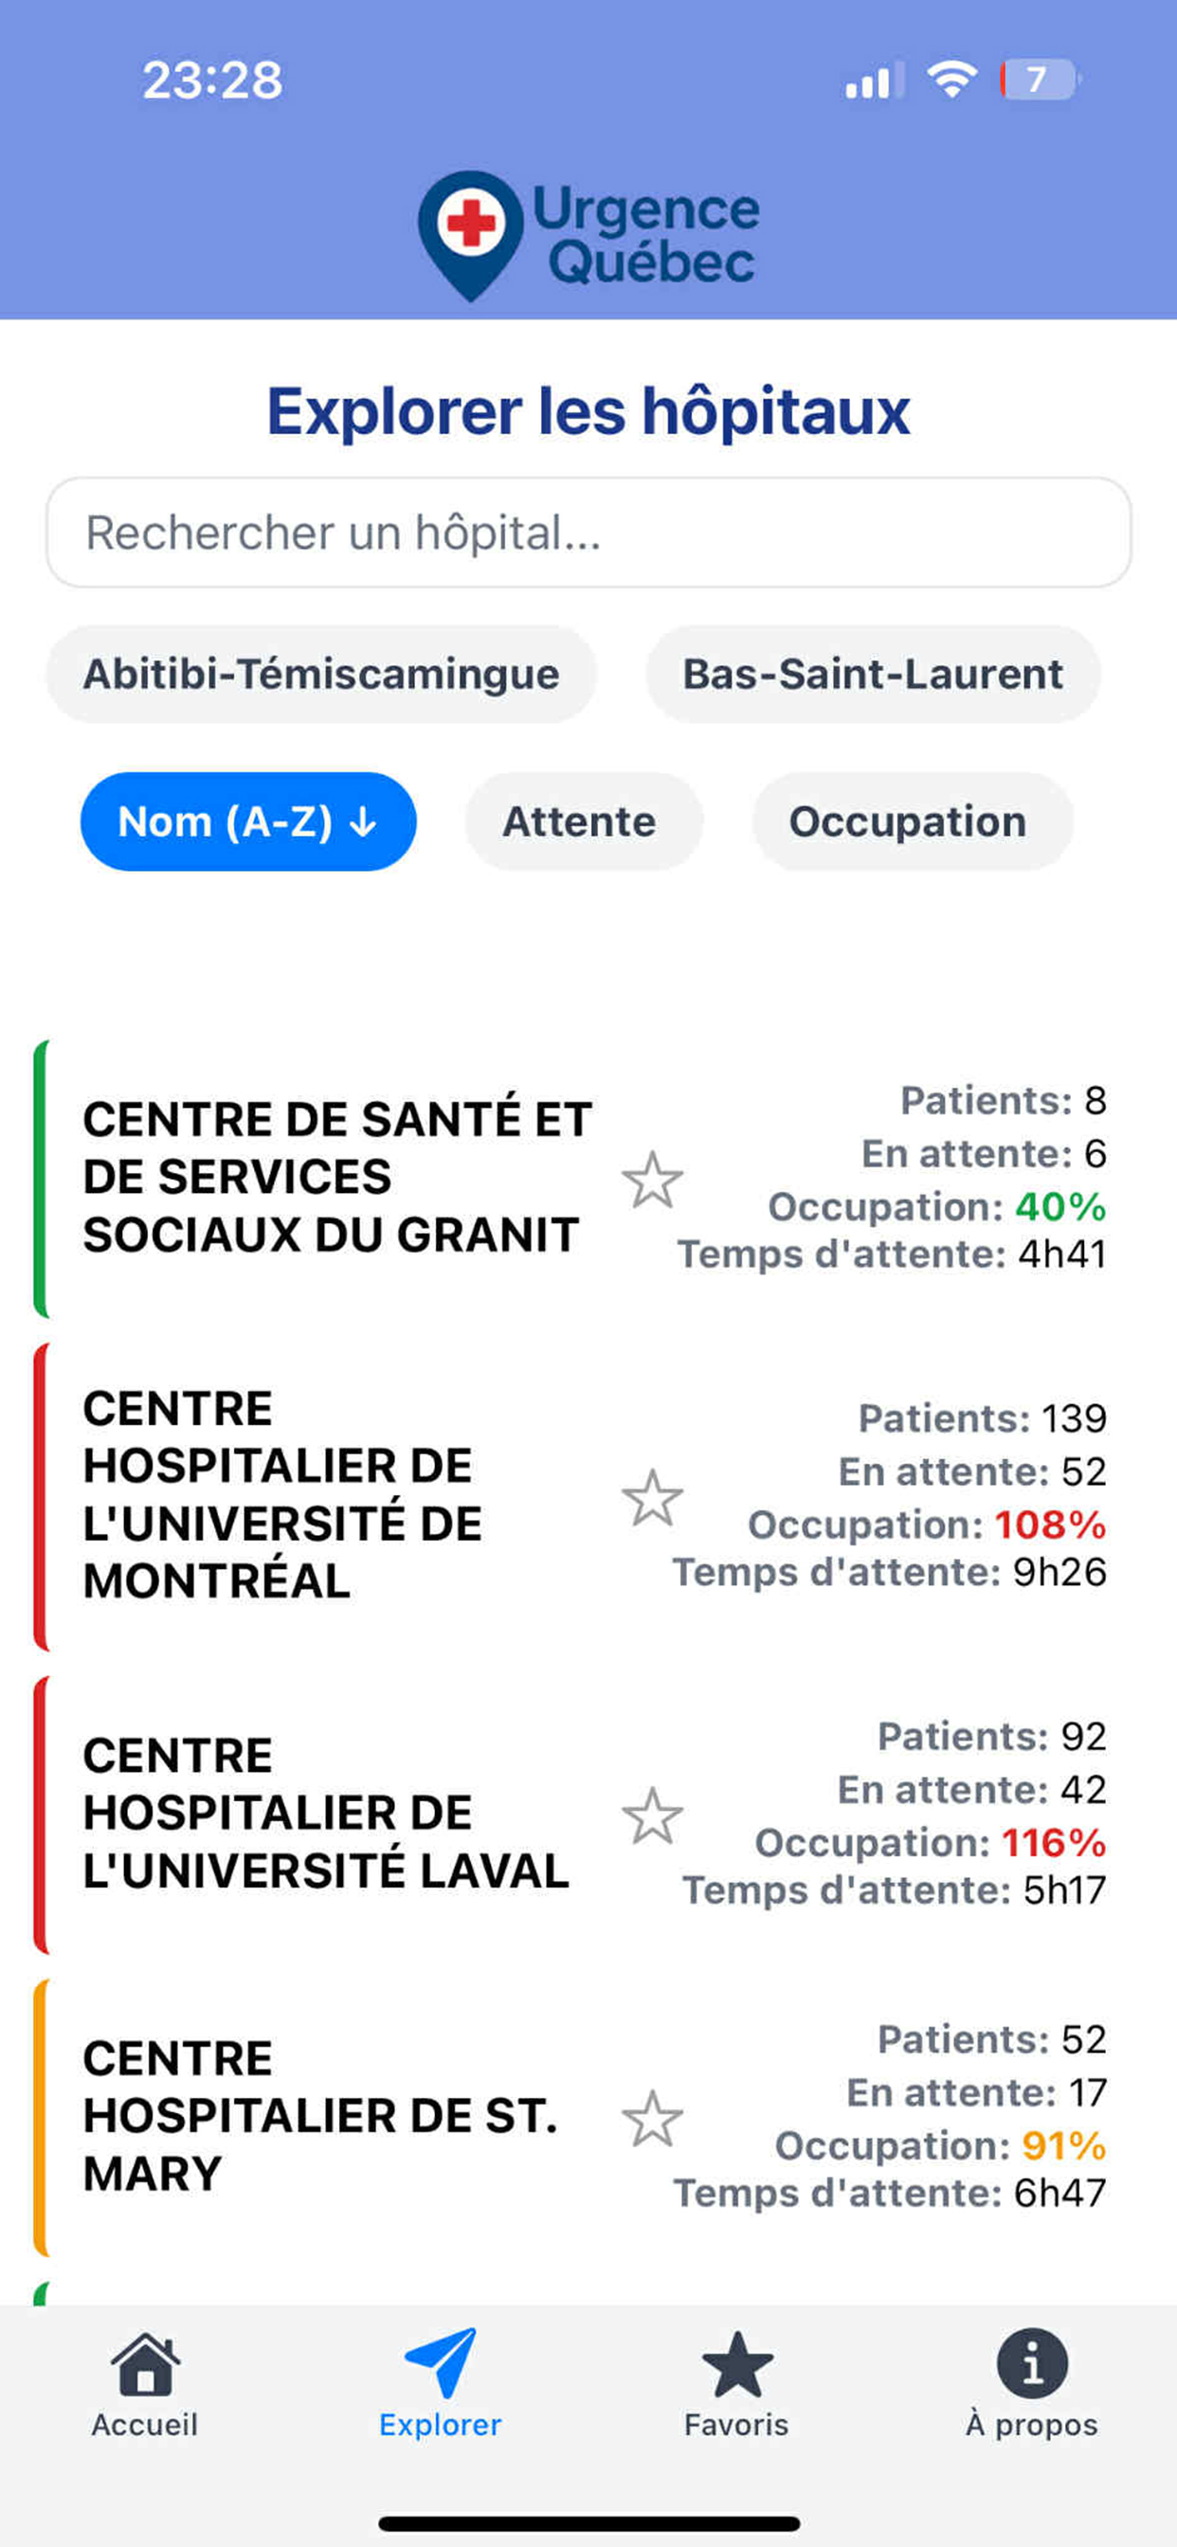Tap the battery indicator in status bar
This screenshot has height=2547, width=1177.
(x=1039, y=79)
